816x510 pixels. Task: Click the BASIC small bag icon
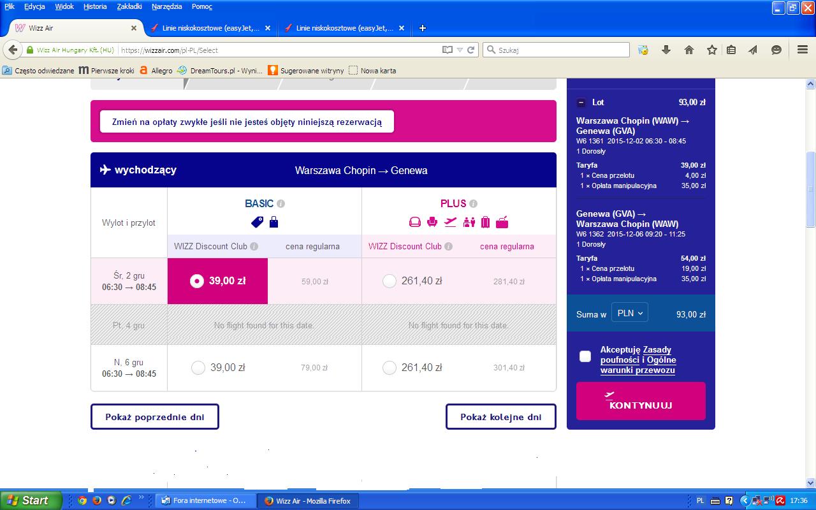coord(273,222)
